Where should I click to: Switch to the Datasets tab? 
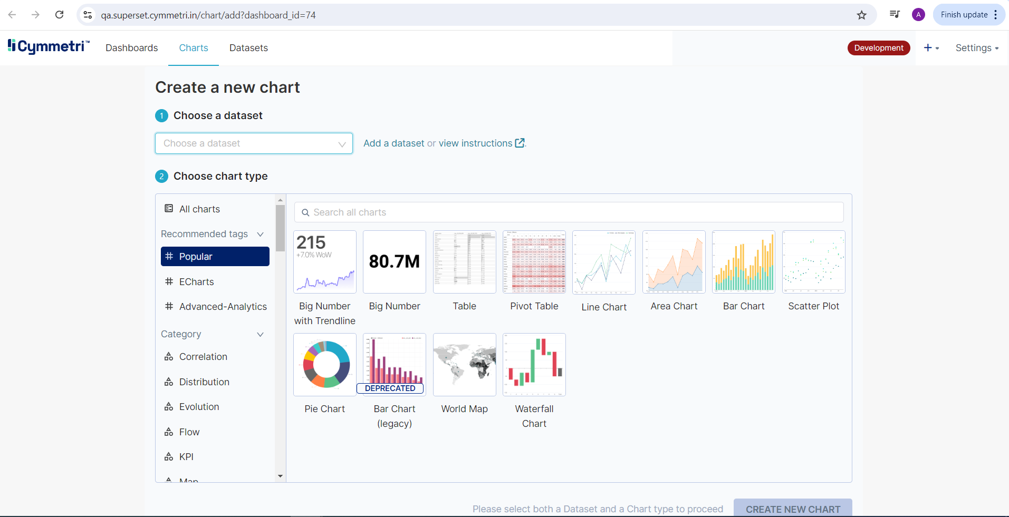click(248, 48)
